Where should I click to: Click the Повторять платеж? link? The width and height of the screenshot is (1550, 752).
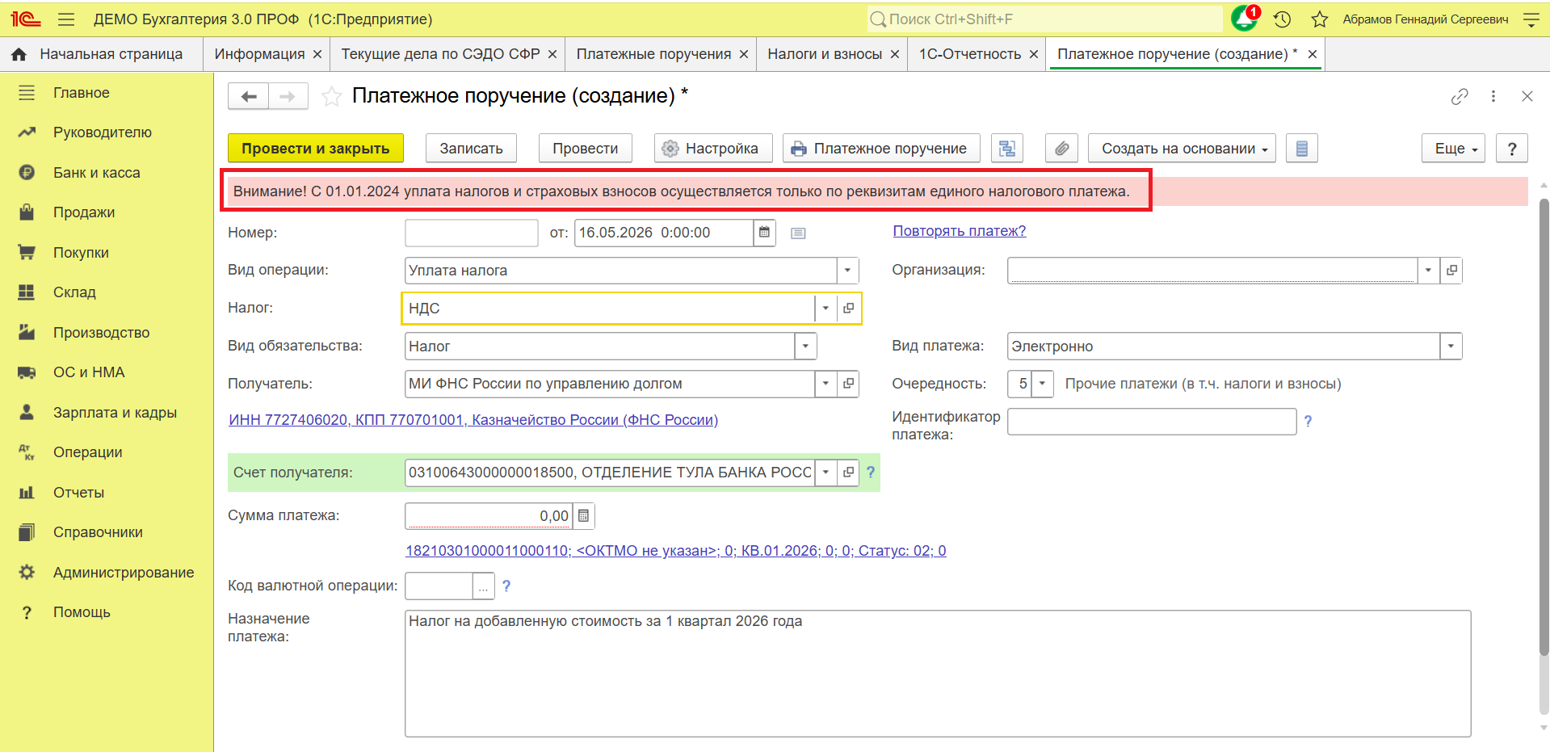tap(960, 231)
